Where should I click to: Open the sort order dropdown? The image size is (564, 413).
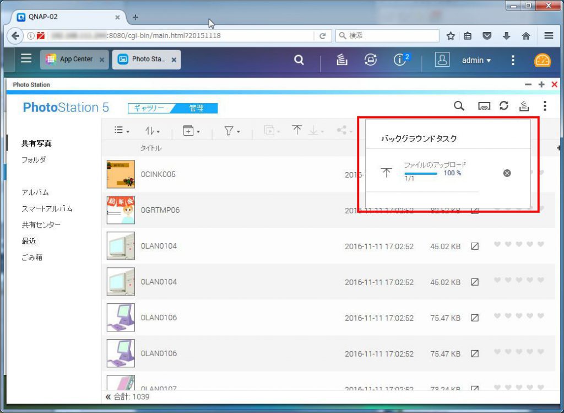click(x=153, y=131)
